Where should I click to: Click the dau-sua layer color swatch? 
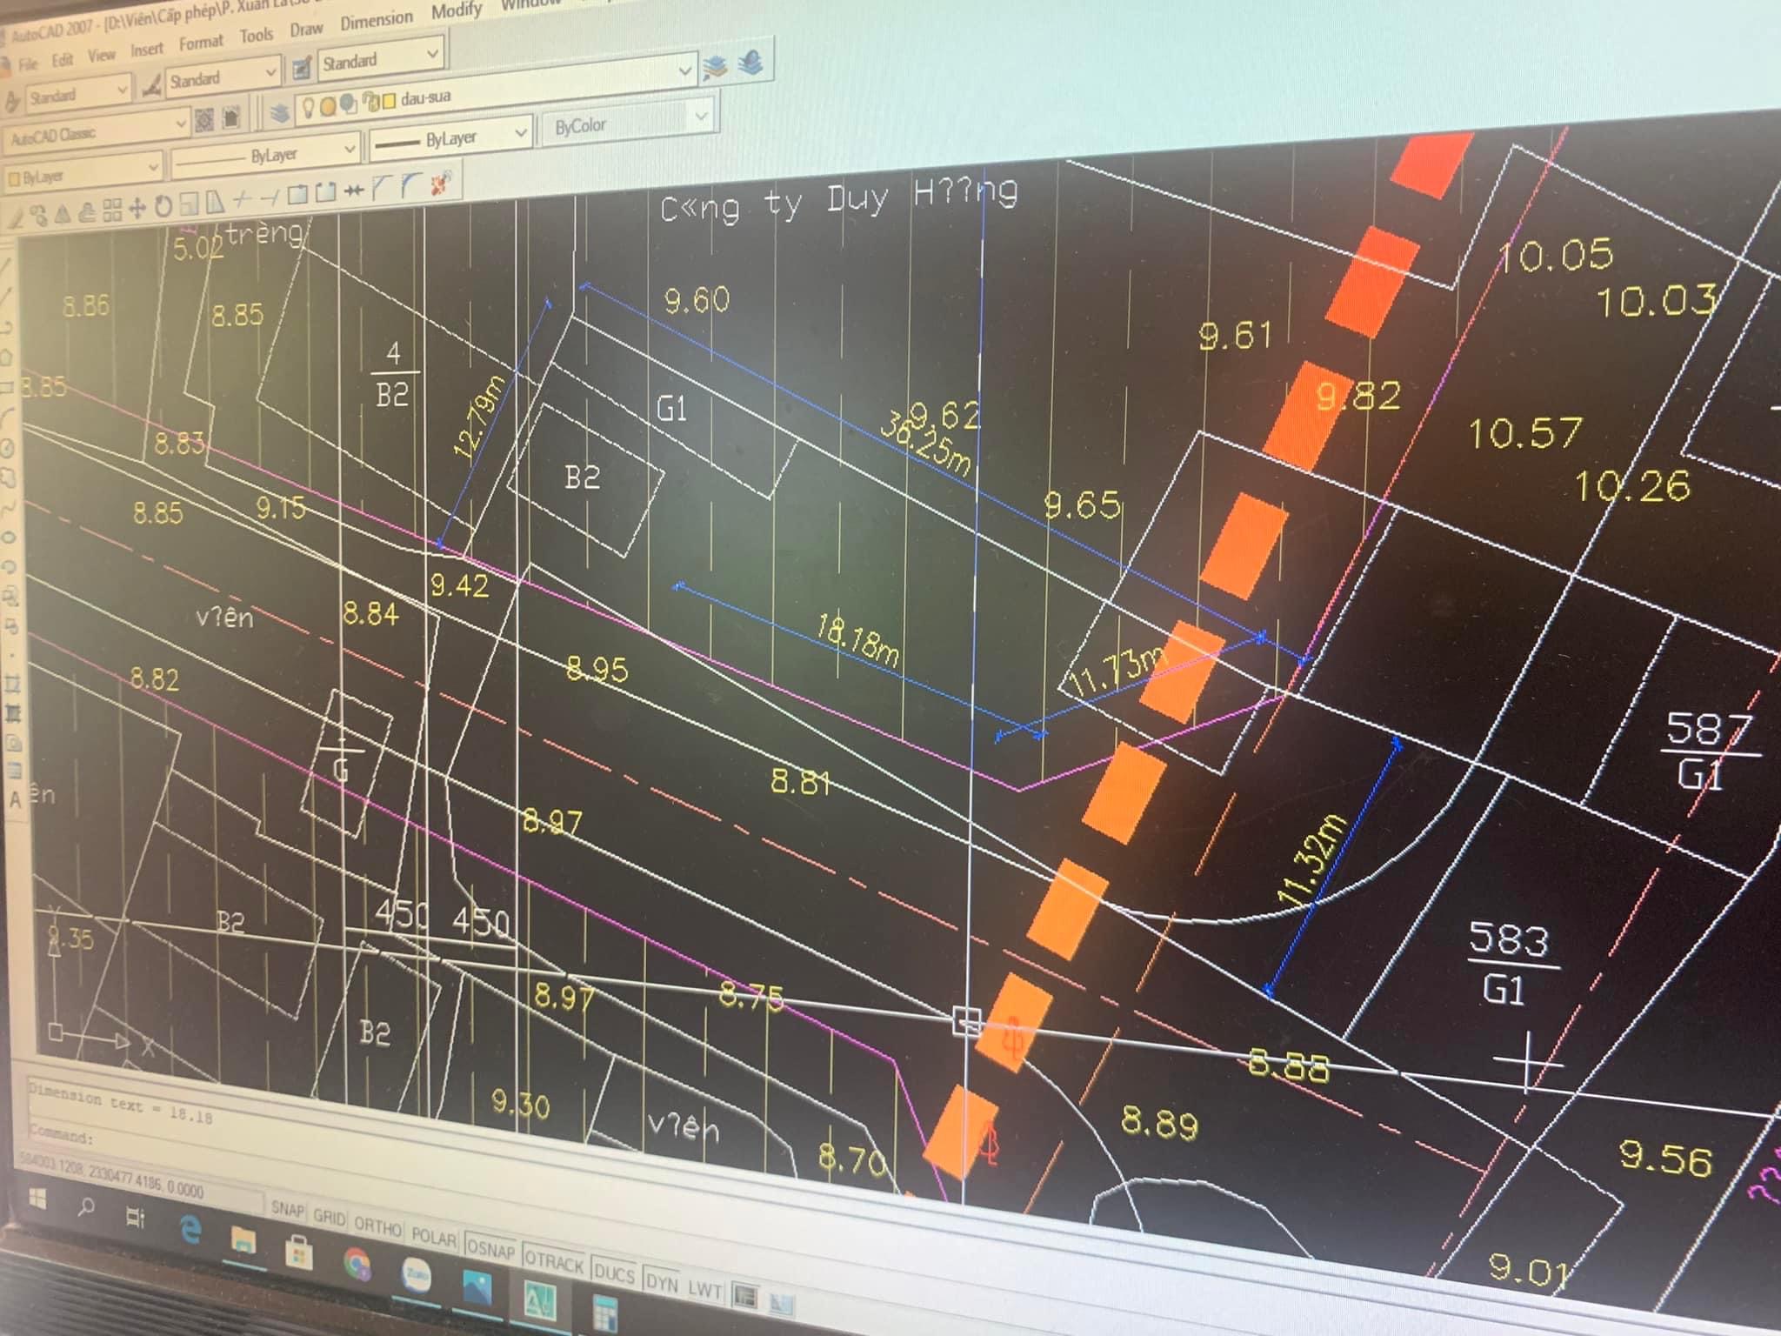[x=389, y=101]
